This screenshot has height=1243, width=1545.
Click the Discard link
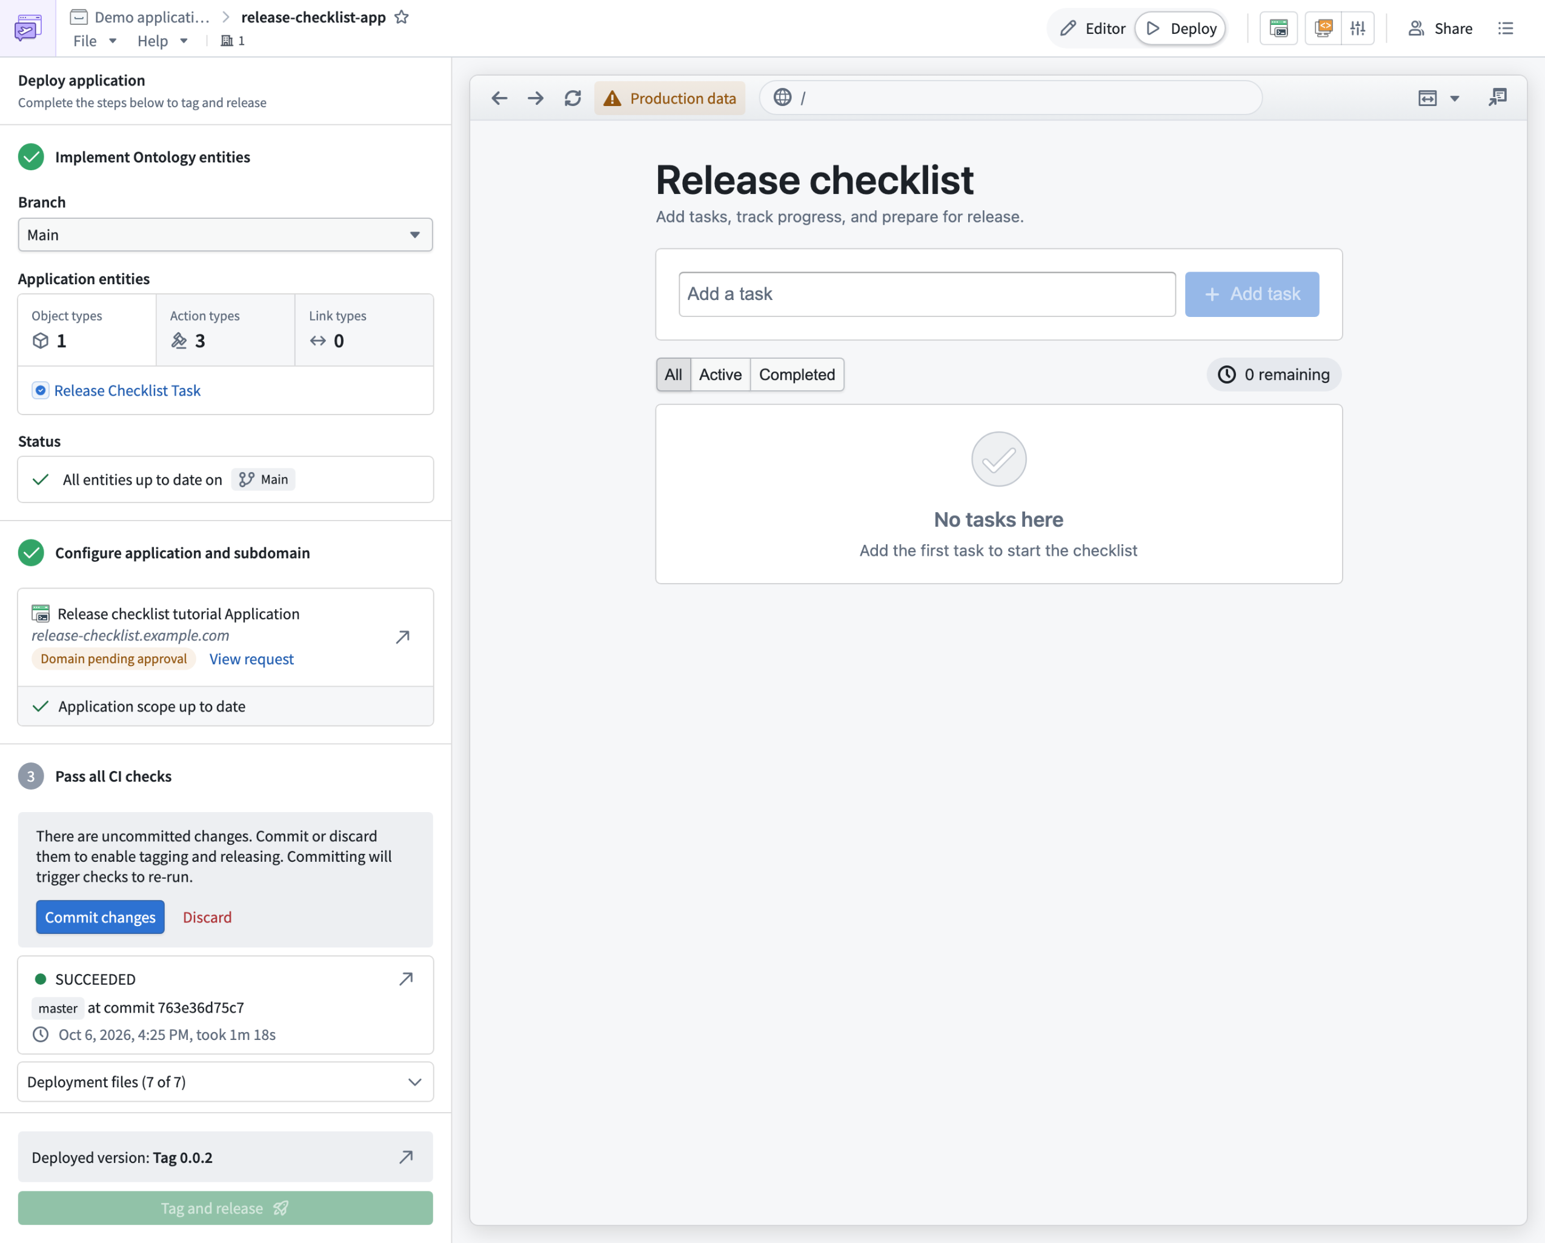tap(207, 917)
